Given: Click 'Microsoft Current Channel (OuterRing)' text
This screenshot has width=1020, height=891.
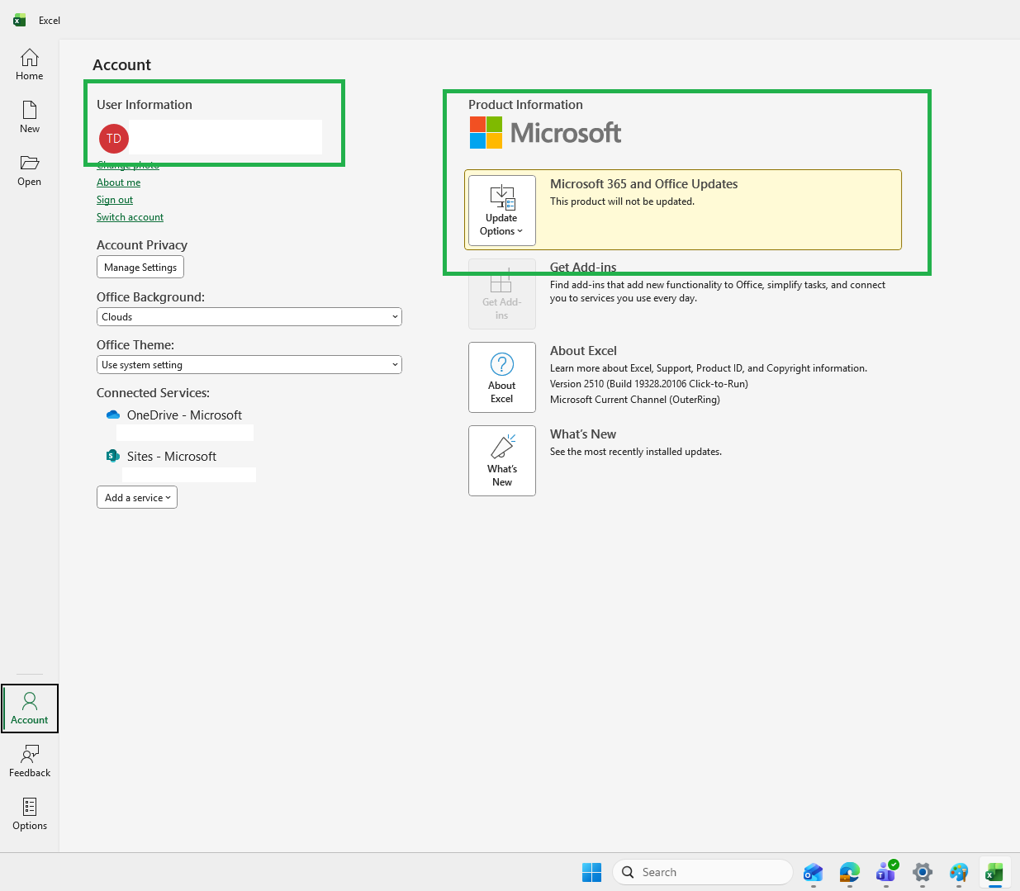Looking at the screenshot, I should click(x=635, y=400).
